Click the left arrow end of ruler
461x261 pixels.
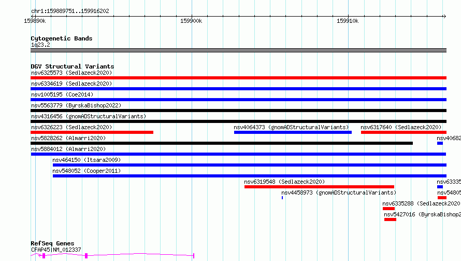point(32,16)
